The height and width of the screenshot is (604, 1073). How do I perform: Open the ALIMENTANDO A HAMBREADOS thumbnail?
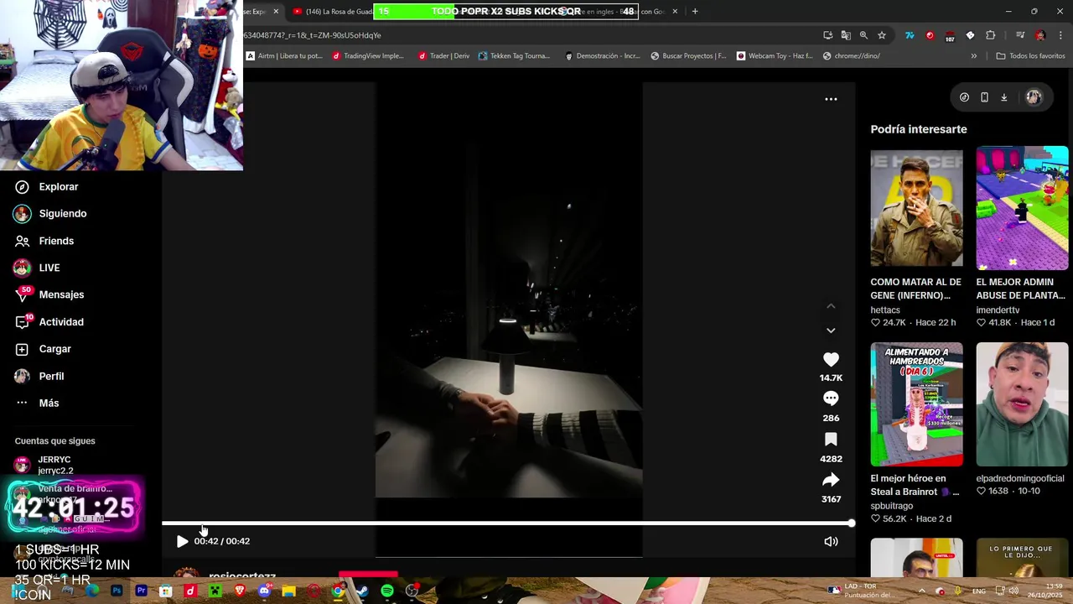[x=916, y=404]
